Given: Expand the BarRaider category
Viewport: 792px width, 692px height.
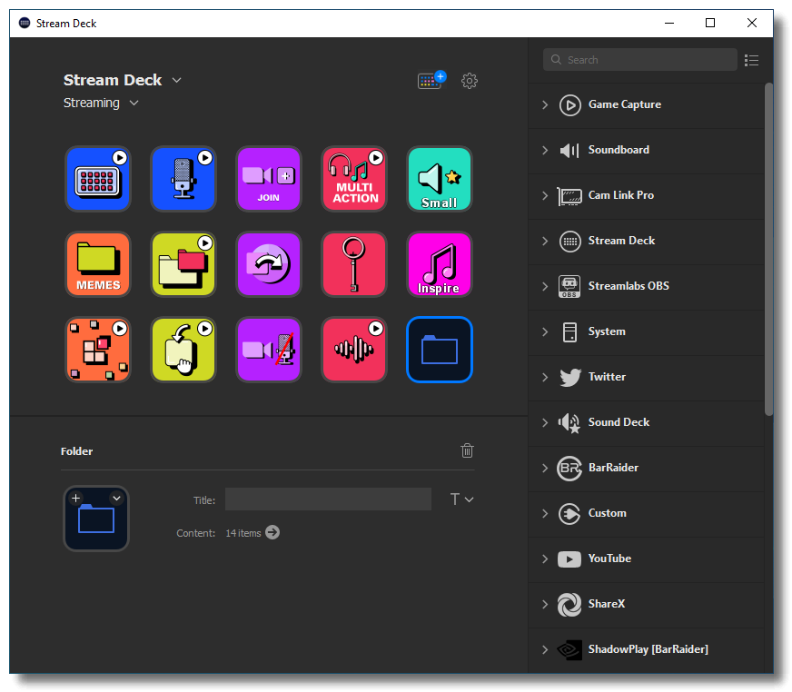Looking at the screenshot, I should click(x=545, y=469).
